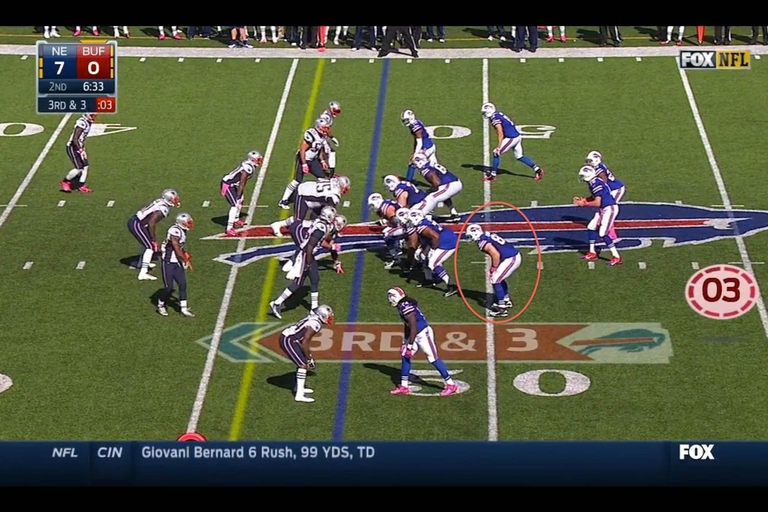This screenshot has height=512, width=768.
Task: Select the NFL label on the ticker
Action: pyautogui.click(x=65, y=453)
